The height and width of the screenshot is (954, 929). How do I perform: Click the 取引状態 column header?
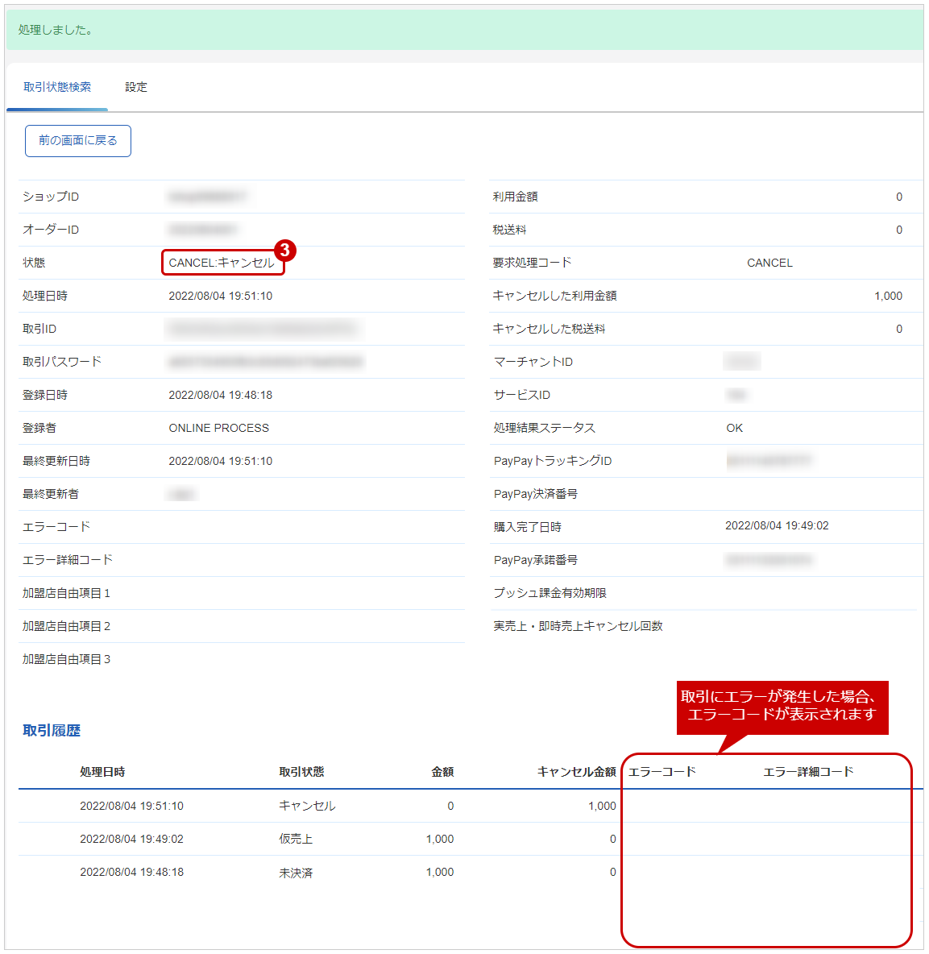click(302, 771)
